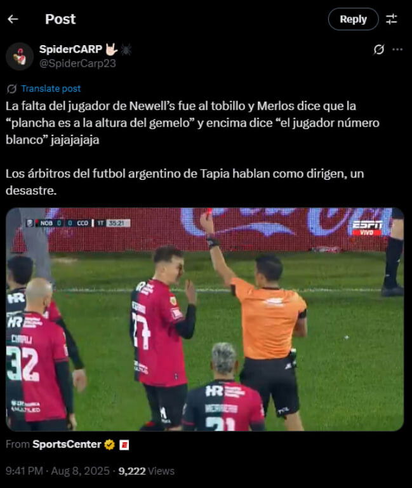Open reply sort filter sliders icon
Image resolution: width=412 pixels, height=488 pixels.
click(x=392, y=19)
